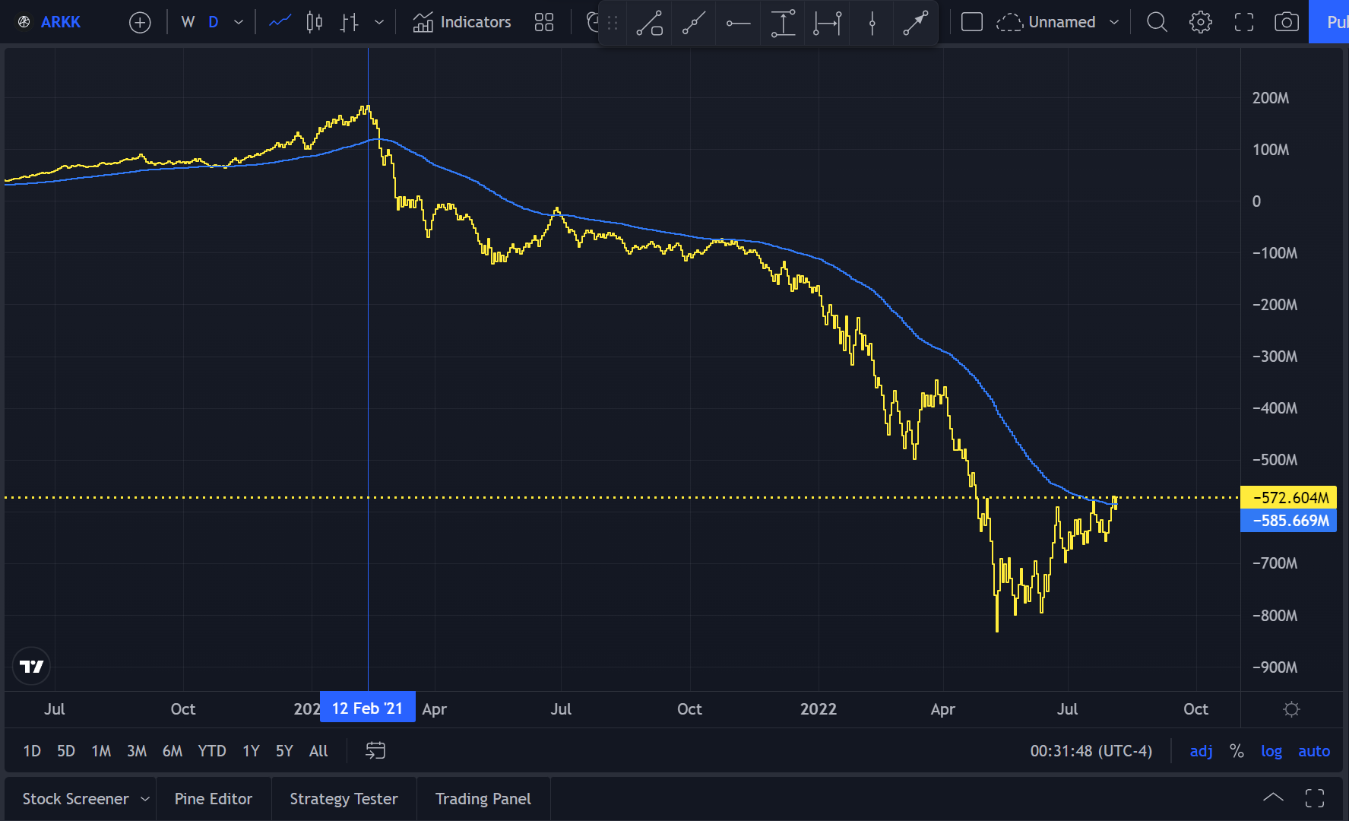Viewport: 1349px width, 821px height.
Task: Expand the chart style dropdown
Action: (379, 22)
